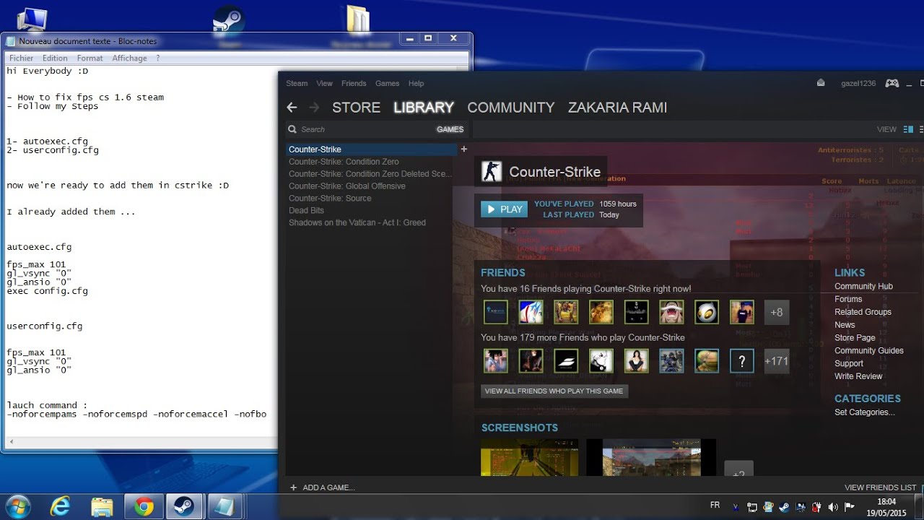The height and width of the screenshot is (520, 924).
Task: Show the +8 additional playing friends
Action: 777,313
